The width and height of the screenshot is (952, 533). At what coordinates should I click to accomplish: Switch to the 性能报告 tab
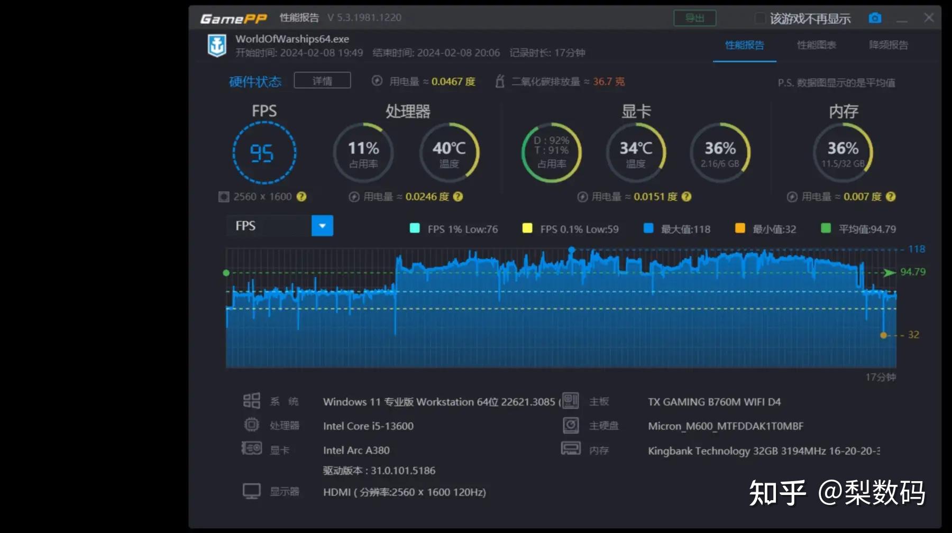[744, 45]
